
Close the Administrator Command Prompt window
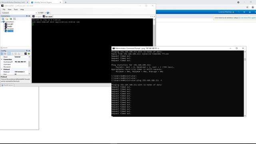(243, 48)
